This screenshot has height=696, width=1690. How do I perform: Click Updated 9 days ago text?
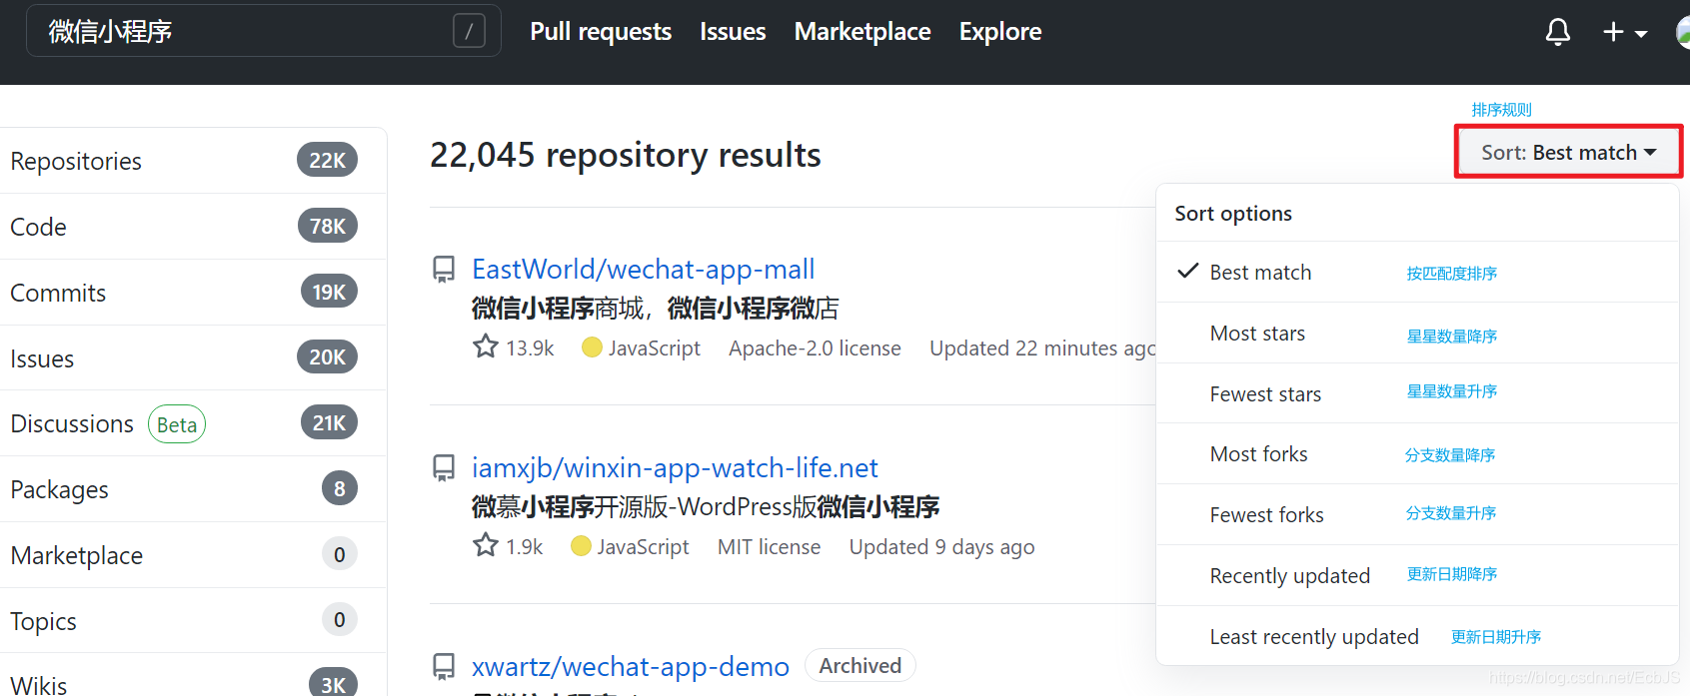pos(941,546)
